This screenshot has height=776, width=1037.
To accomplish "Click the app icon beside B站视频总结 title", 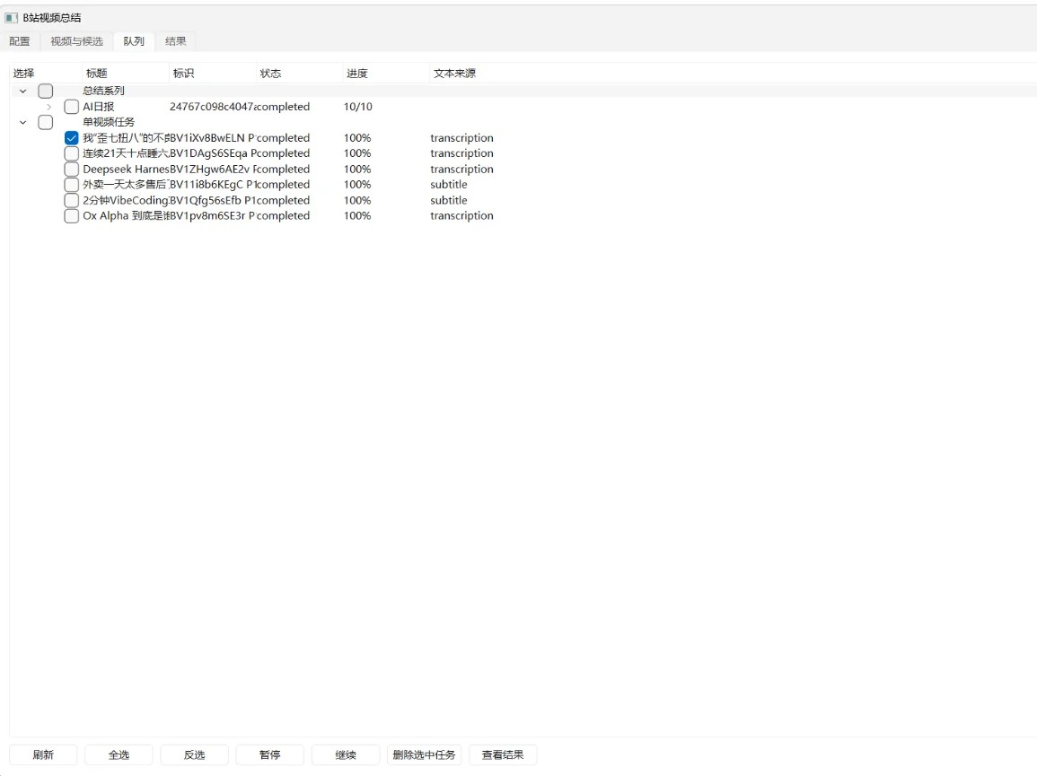I will (12, 18).
